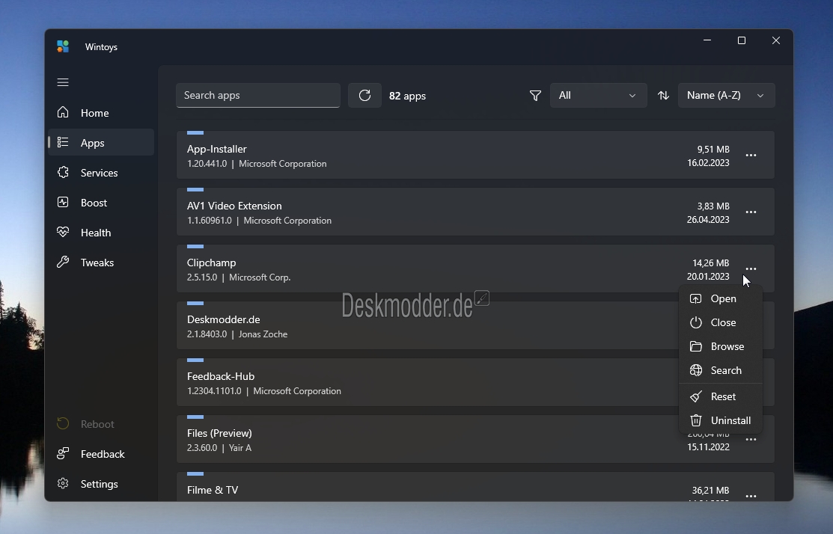Click the Search apps field
833x534 pixels.
[258, 96]
